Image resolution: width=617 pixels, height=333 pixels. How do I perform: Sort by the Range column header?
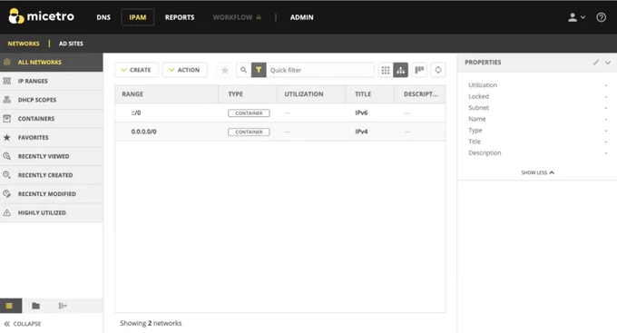(166, 94)
